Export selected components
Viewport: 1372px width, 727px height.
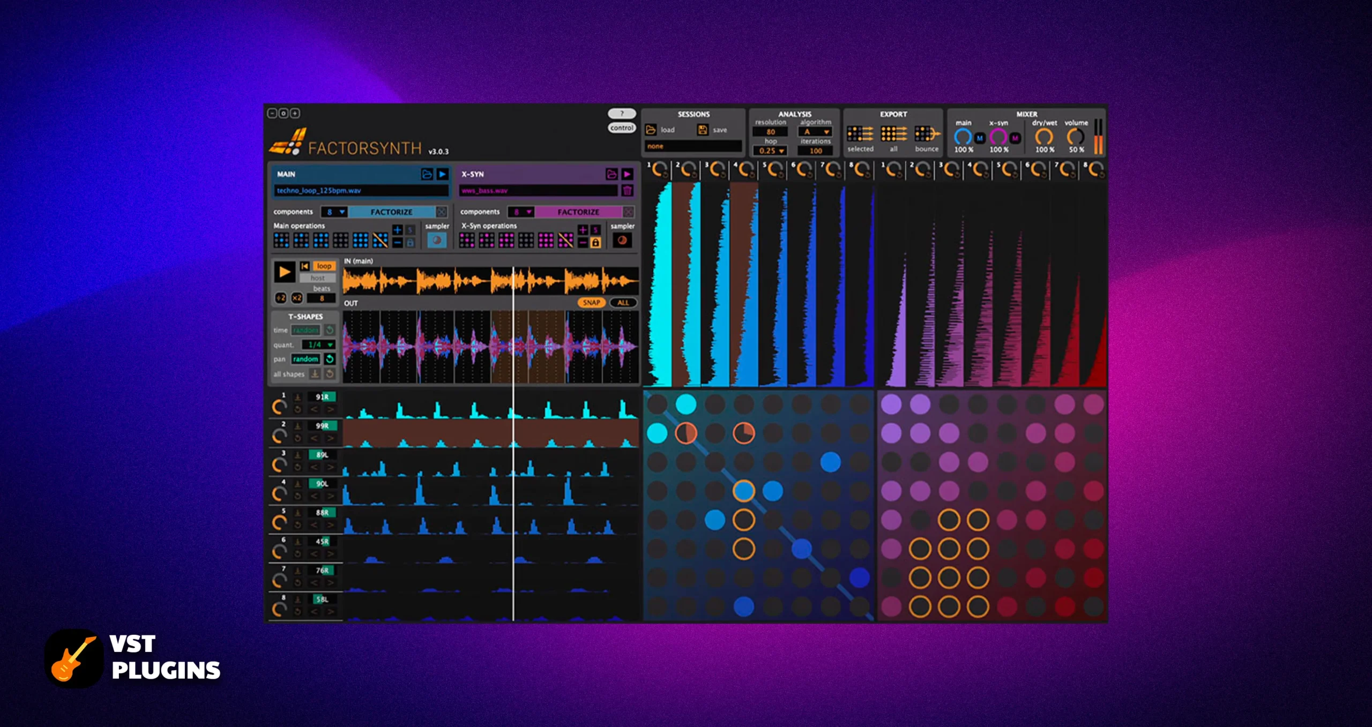tap(860, 133)
